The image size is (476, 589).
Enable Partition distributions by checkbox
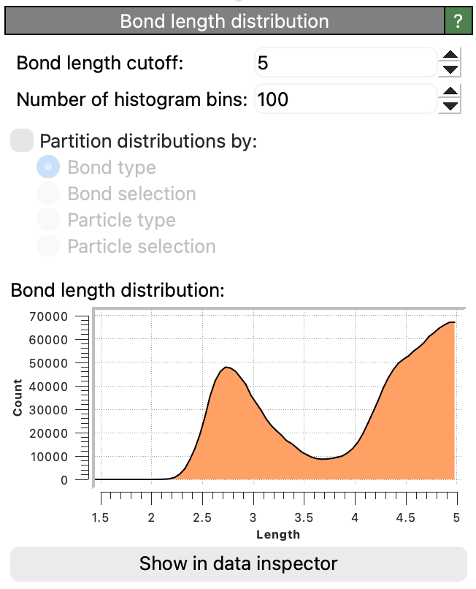22,140
